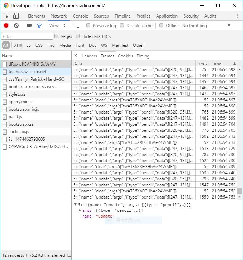Open the Cookies tab in details
Viewport: 243px width, 260px height.
[125, 56]
